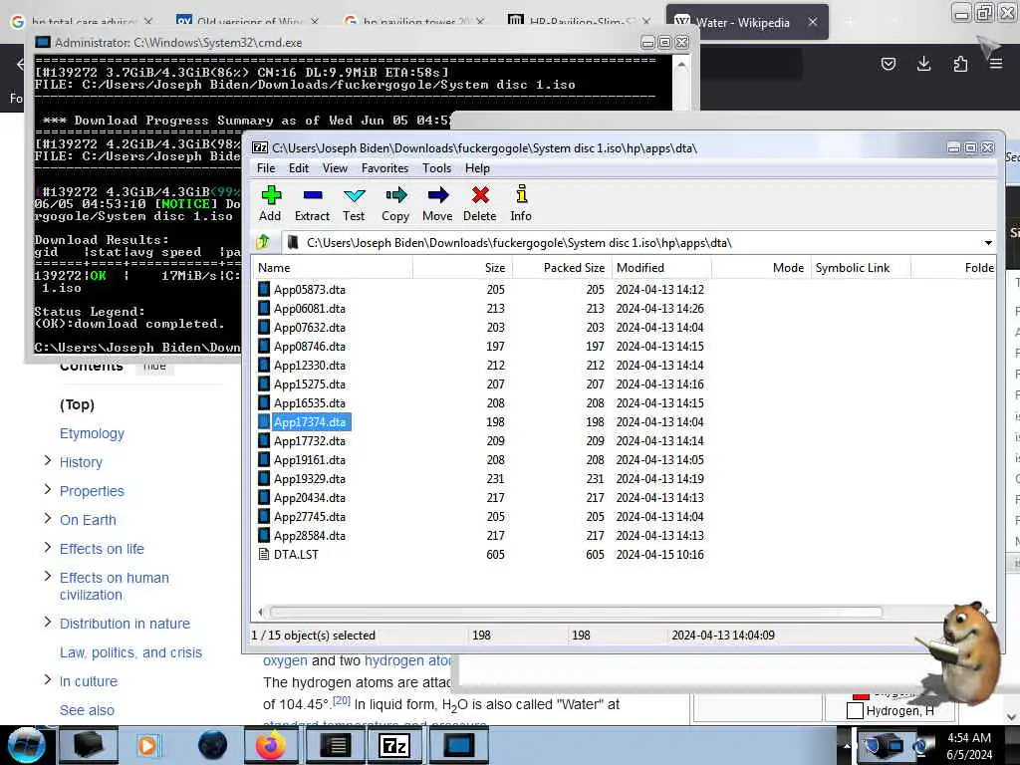
Task: Select the App17374.dta highlighted file
Action: point(309,422)
